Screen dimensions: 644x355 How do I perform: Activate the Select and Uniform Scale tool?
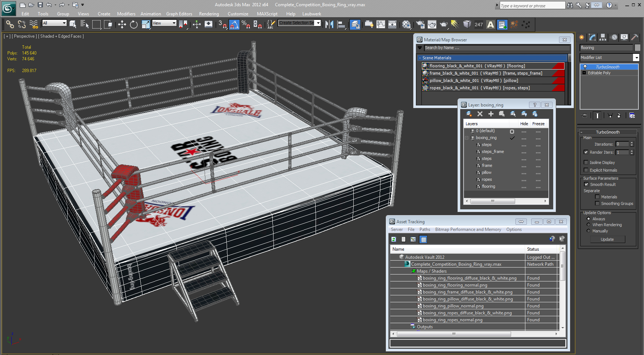click(146, 25)
